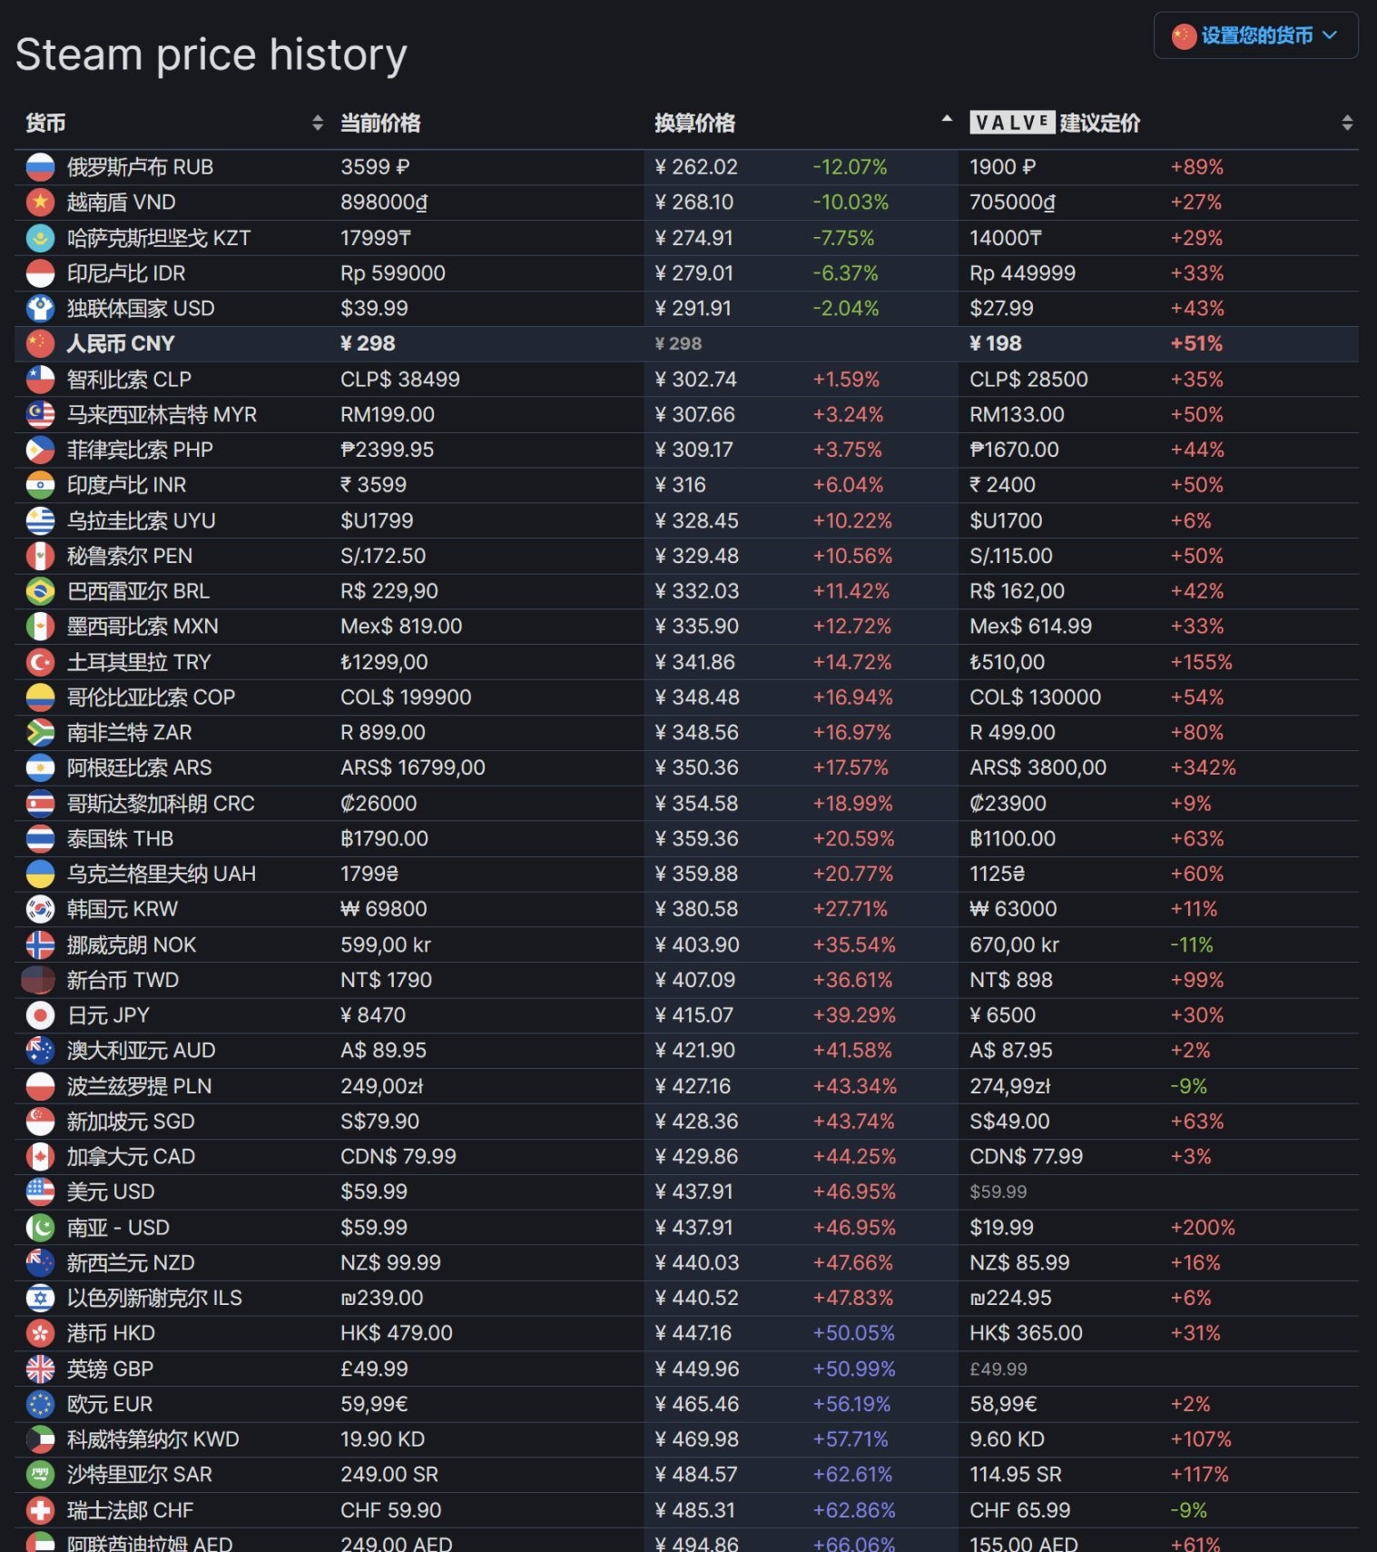Click the Uruguay flag icon for UYU
This screenshot has height=1552, width=1377.
tap(40, 521)
